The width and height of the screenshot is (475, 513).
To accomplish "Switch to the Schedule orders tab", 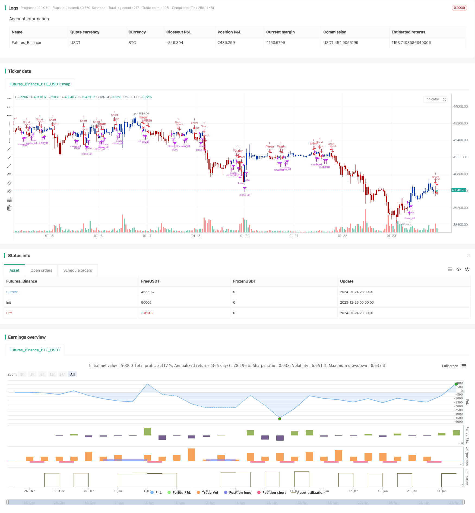I will coord(78,270).
